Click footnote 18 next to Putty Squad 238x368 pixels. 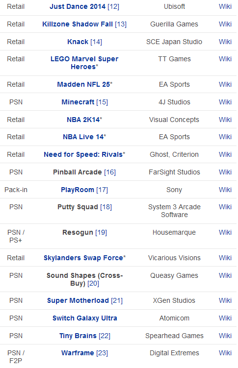[x=106, y=207]
